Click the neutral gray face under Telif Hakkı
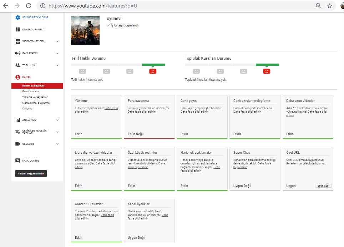The width and height of the screenshot is (344, 247). pos(130,71)
